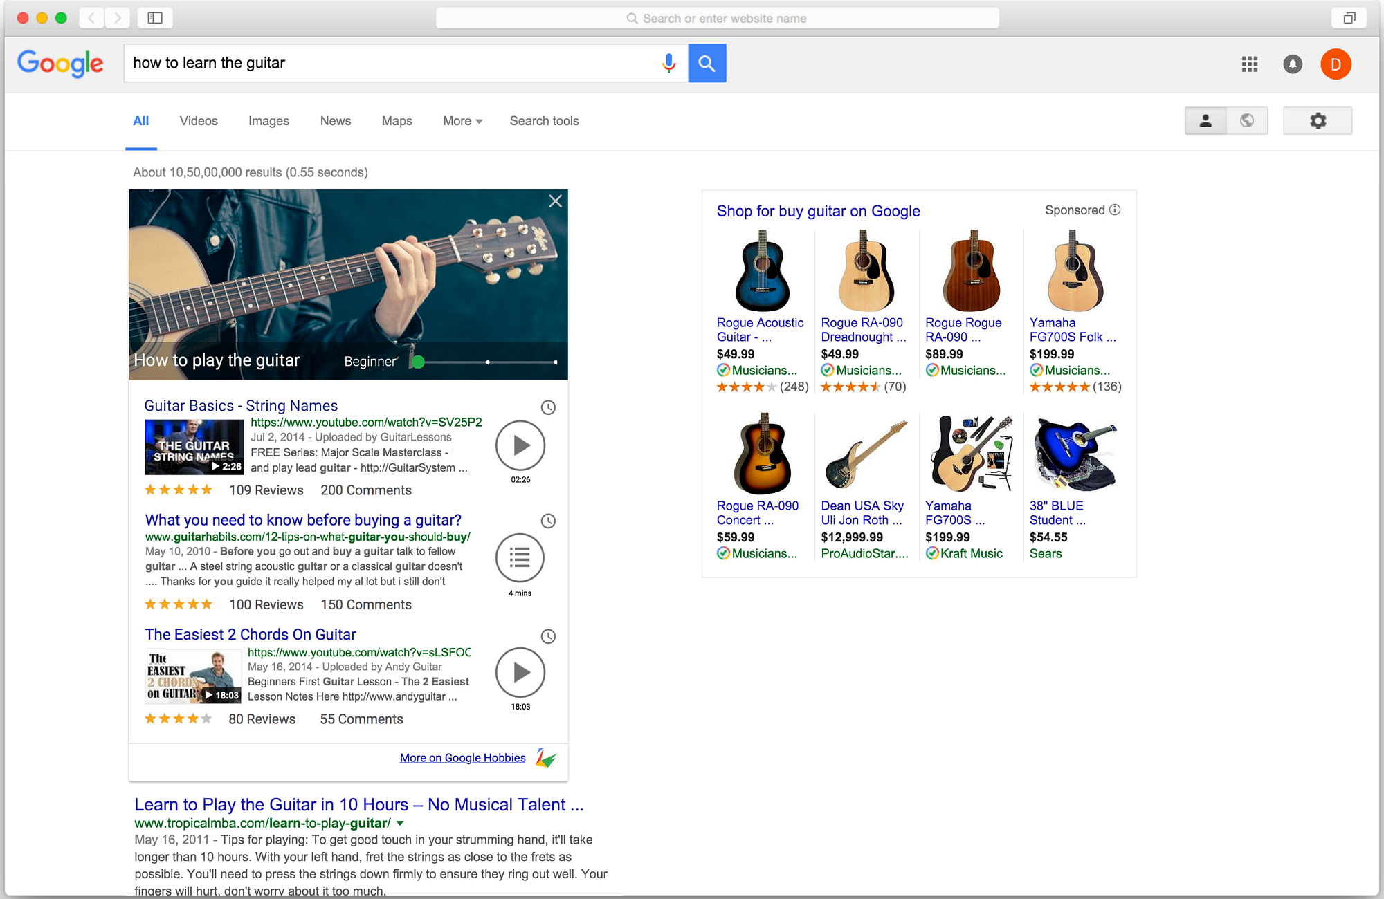
Task: Switch to the News tab
Action: (x=336, y=121)
